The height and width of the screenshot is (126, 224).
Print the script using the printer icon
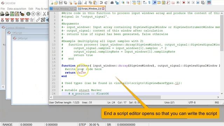pos(80,2)
